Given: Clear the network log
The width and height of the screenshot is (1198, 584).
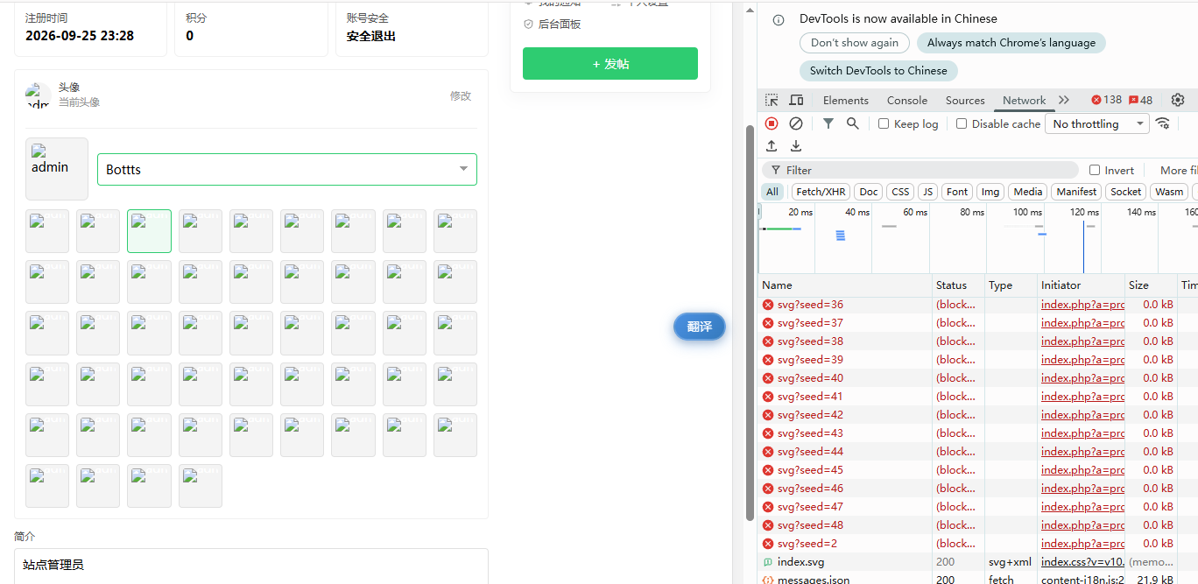Looking at the screenshot, I should point(796,123).
